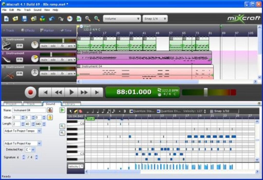Viewport: 263px width, 180px height.
Task: Mute track 1 Instrument
Action: coord(44,46)
